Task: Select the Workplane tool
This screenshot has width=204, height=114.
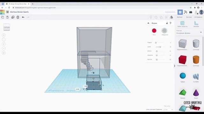Action: click(x=182, y=24)
